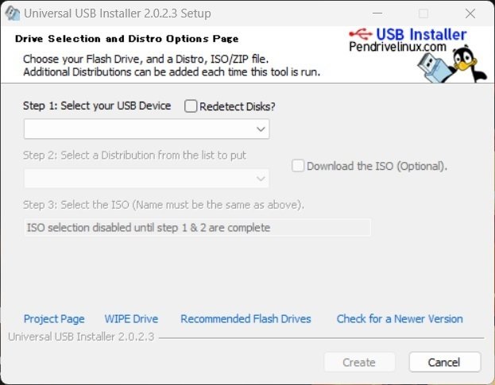Screen dimensions: 495x385
Task: Click the Universal USB Installer title bar icon
Action: click(x=12, y=13)
